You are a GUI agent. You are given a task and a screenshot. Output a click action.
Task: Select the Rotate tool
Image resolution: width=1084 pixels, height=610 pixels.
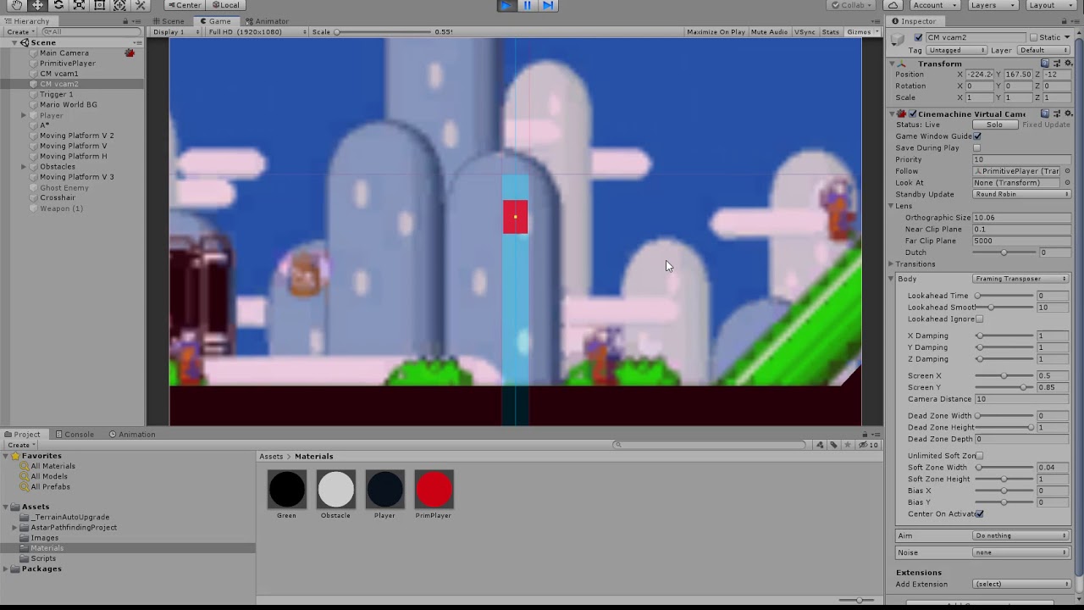pyautogui.click(x=58, y=5)
